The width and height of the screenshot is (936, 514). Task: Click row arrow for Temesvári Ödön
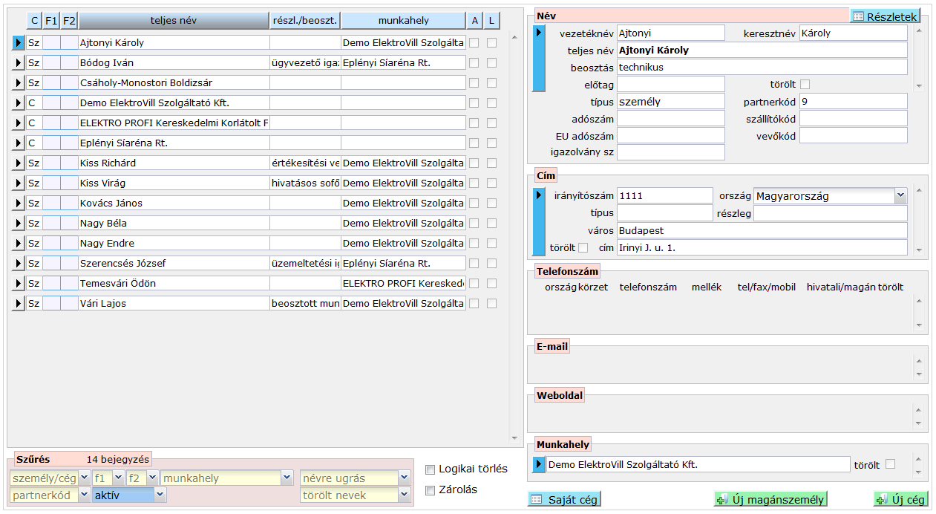click(19, 283)
